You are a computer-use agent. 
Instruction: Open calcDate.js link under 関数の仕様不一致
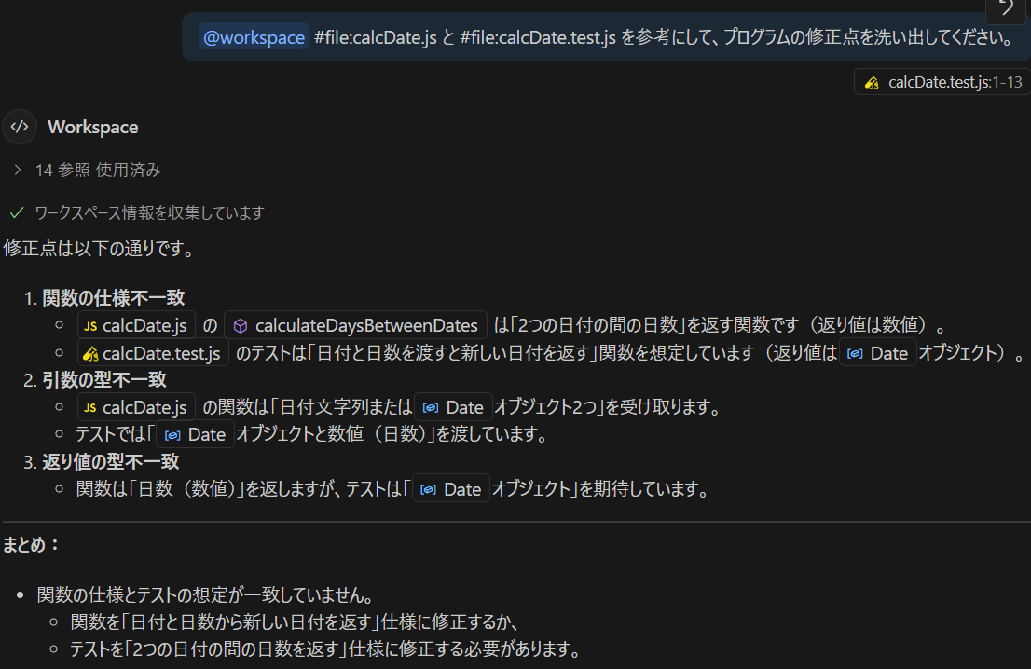[x=136, y=325]
